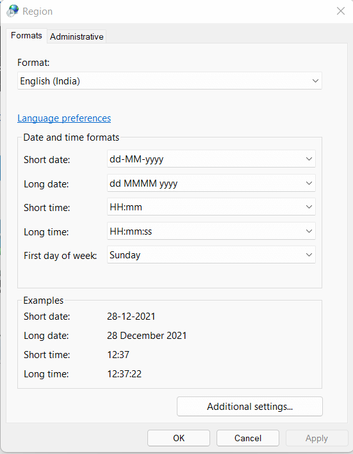Open the Short time HH:mm dropdown
The image size is (353, 454).
point(211,207)
